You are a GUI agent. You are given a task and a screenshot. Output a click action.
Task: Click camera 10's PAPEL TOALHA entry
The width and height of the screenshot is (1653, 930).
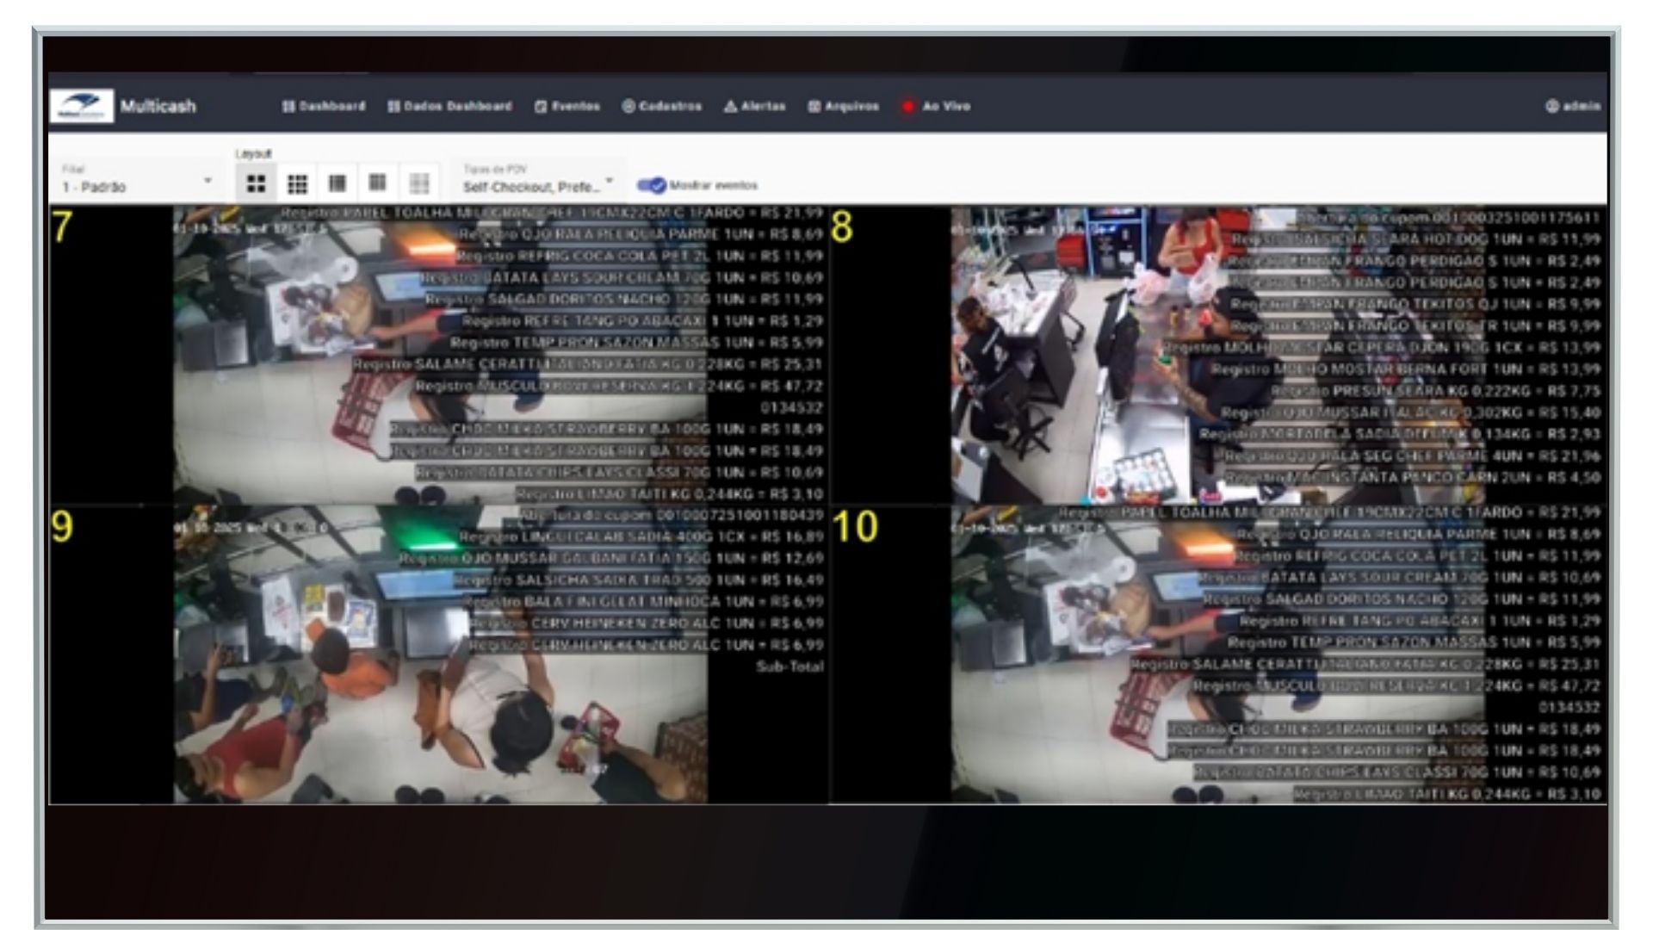click(1330, 512)
